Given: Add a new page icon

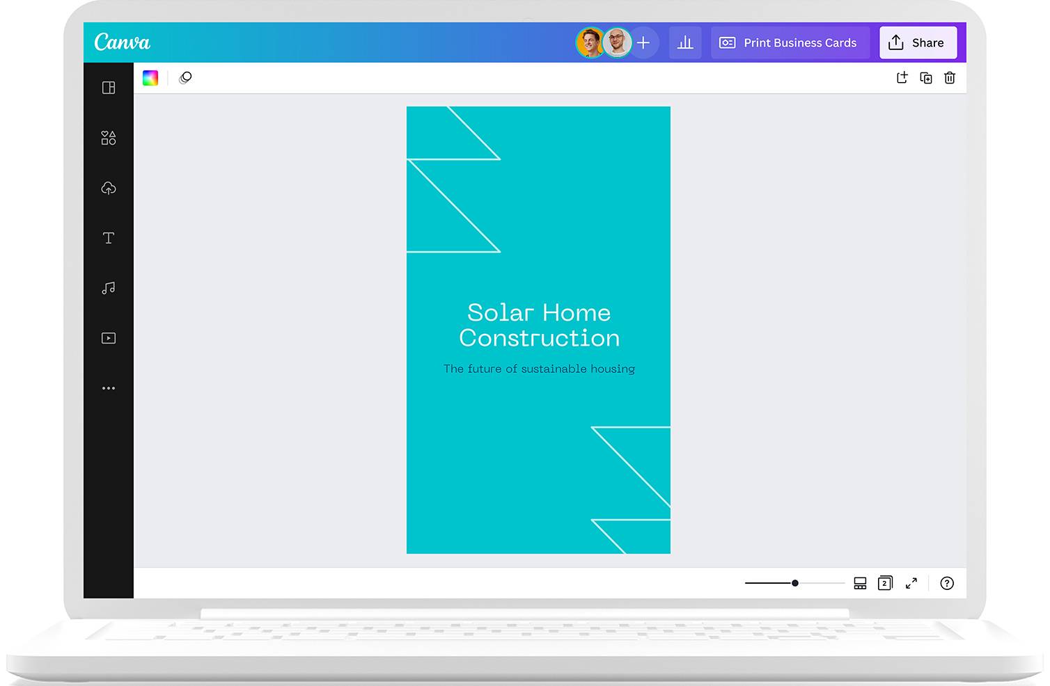Looking at the screenshot, I should (x=902, y=78).
